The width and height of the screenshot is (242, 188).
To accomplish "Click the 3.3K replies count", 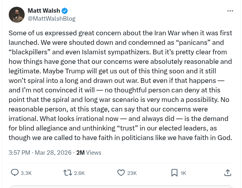I will 26,173.
